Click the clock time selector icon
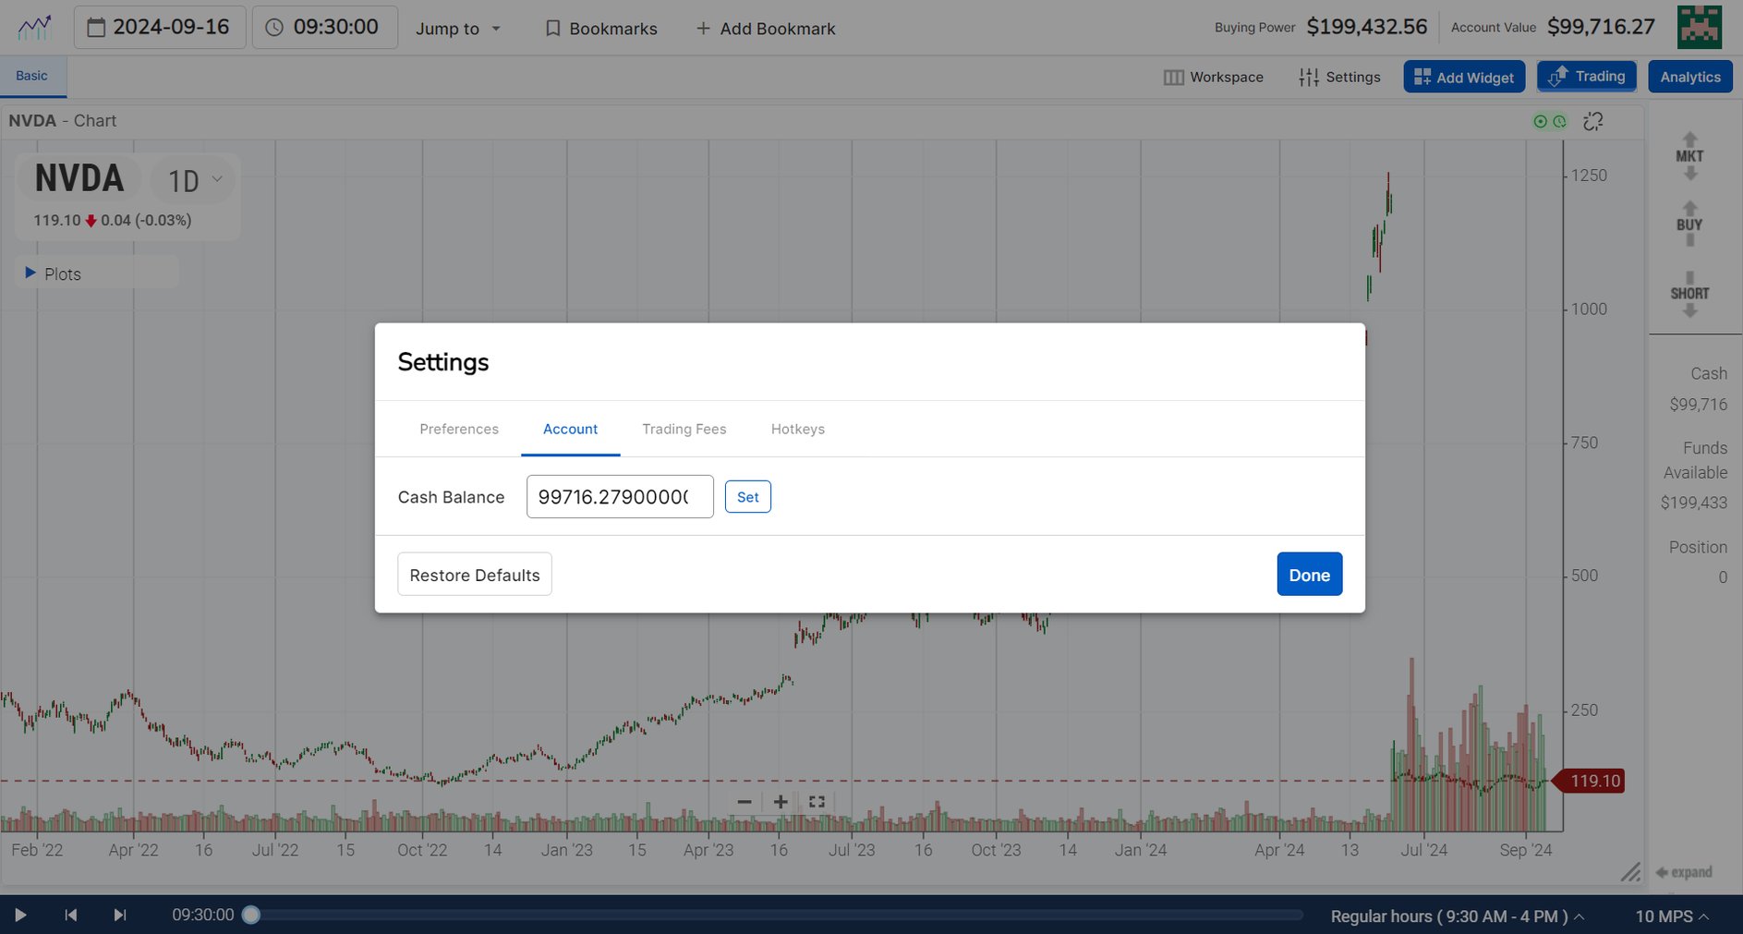 click(273, 27)
